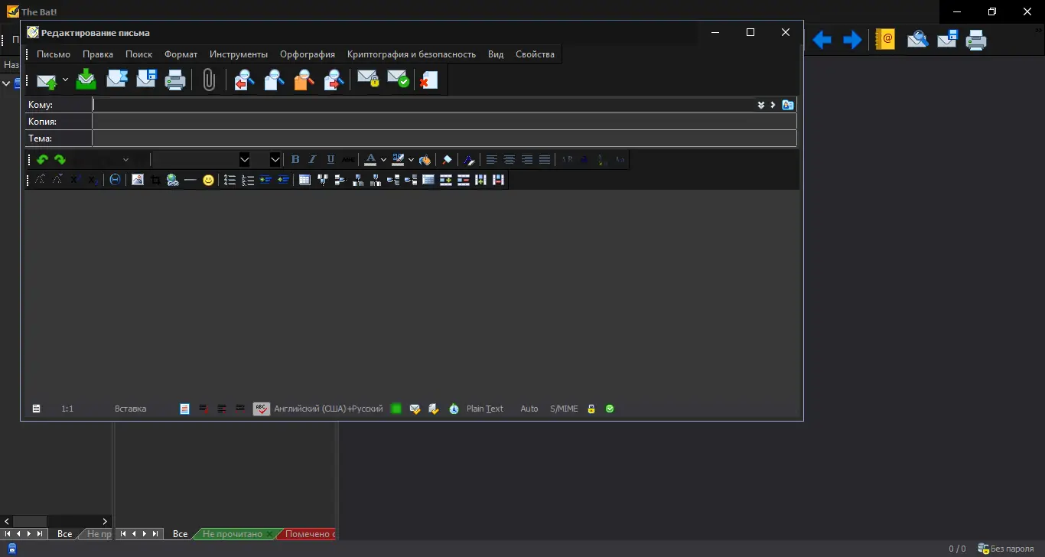Open the Правка menu
The image size is (1045, 557).
point(98,54)
